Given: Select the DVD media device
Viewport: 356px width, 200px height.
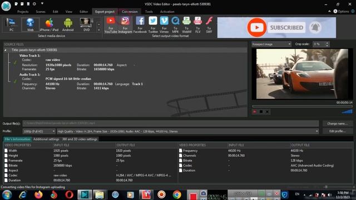Looking at the screenshot, I should click(x=87, y=24).
